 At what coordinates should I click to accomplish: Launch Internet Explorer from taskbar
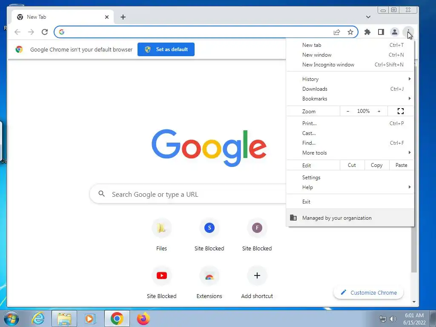38,318
